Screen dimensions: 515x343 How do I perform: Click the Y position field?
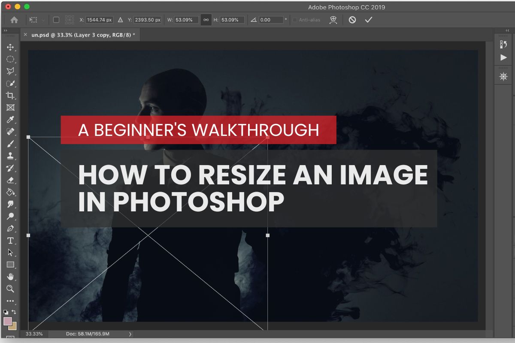pyautogui.click(x=148, y=20)
